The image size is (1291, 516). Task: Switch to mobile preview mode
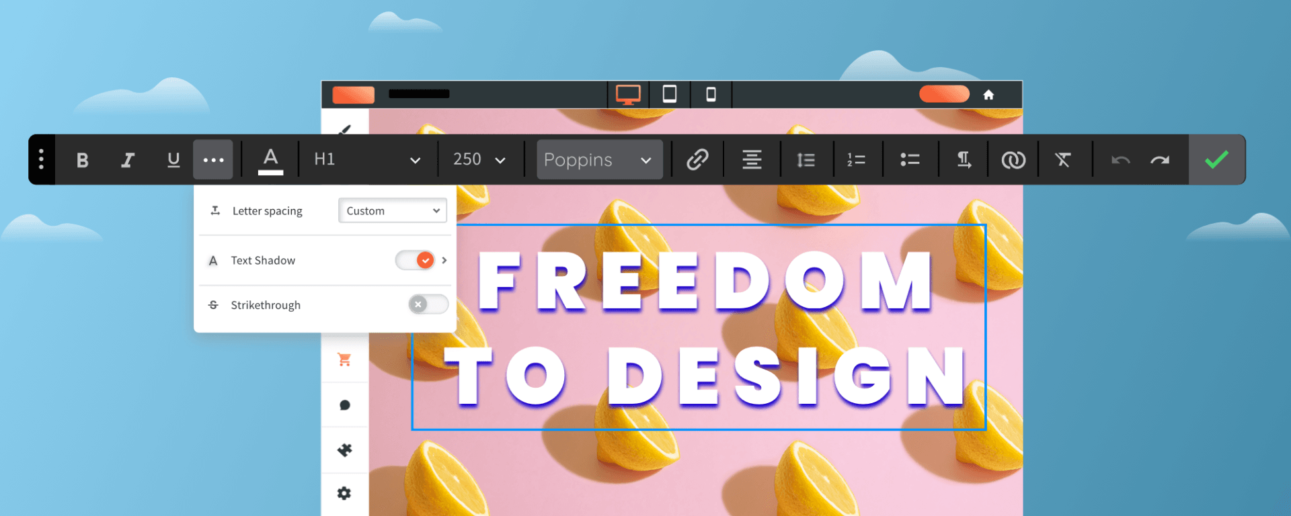711,94
